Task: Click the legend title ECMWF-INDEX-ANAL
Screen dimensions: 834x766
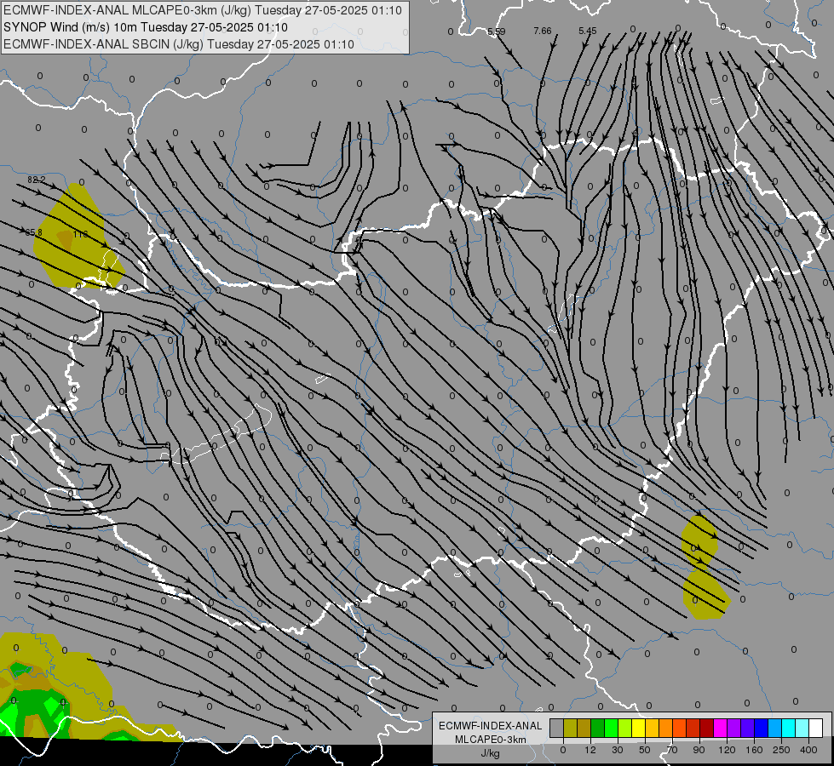Action: tap(491, 726)
